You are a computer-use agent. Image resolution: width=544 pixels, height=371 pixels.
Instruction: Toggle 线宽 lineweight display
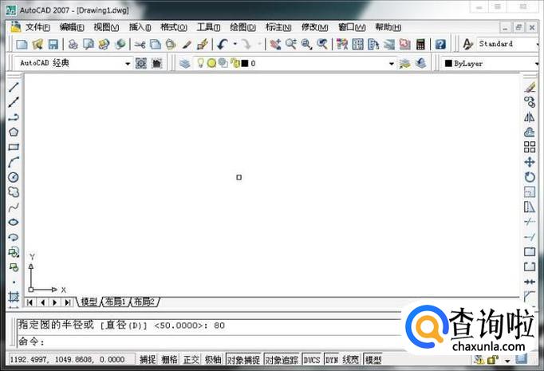pos(350,360)
